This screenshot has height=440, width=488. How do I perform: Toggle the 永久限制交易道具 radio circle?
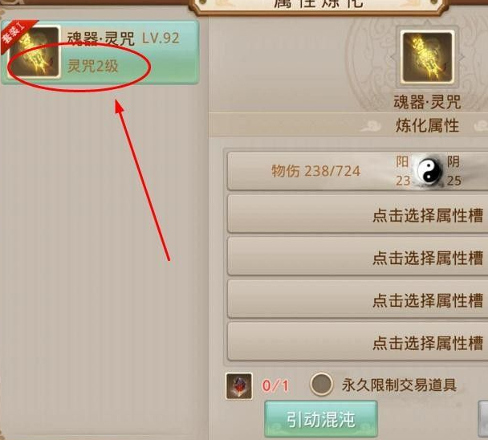pos(321,385)
